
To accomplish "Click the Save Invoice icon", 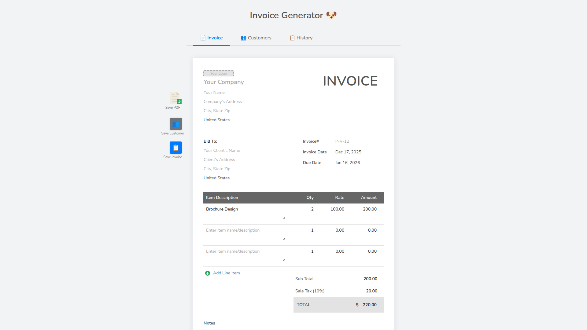I will [x=175, y=148].
